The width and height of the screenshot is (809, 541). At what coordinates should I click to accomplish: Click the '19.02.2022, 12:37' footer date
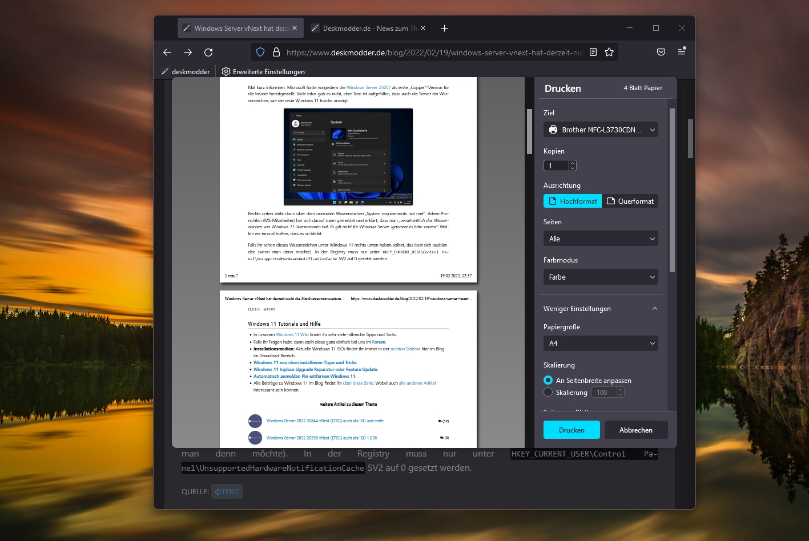(x=456, y=276)
